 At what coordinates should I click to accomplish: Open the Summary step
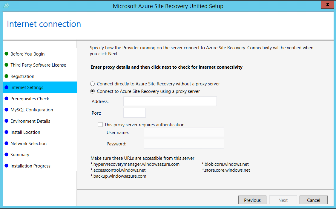(x=20, y=154)
